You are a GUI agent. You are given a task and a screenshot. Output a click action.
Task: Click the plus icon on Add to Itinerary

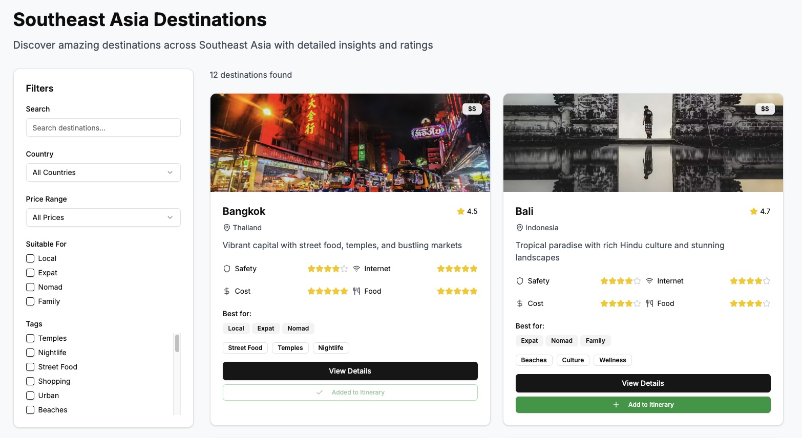click(615, 404)
